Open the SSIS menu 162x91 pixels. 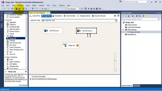pos(48,6)
